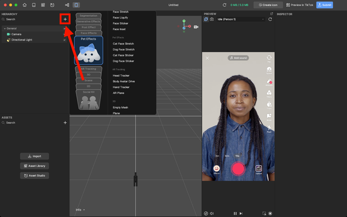
Task: Add Head Tracker object
Action: (x=121, y=75)
